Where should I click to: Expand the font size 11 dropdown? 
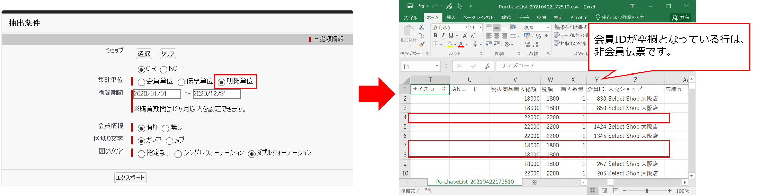coord(480,28)
